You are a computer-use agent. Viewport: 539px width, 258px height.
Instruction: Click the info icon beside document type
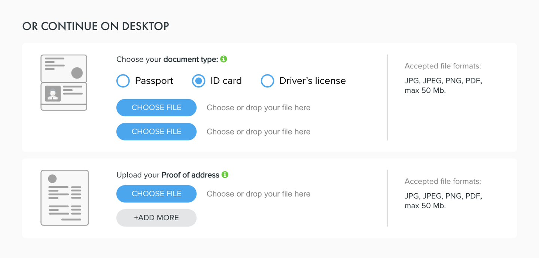tap(224, 59)
